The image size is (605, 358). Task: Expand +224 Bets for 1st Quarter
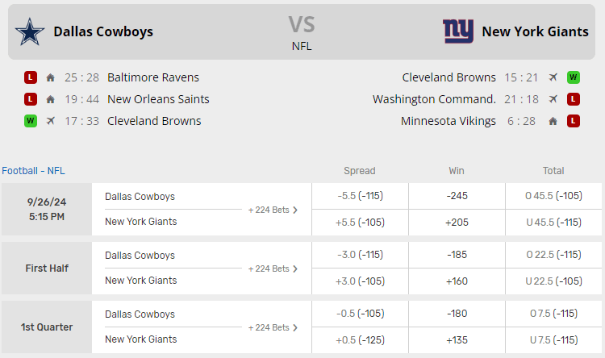click(273, 327)
